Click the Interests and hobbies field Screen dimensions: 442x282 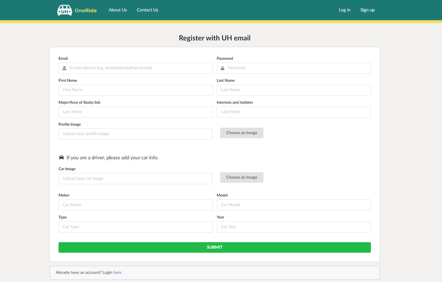point(294,112)
